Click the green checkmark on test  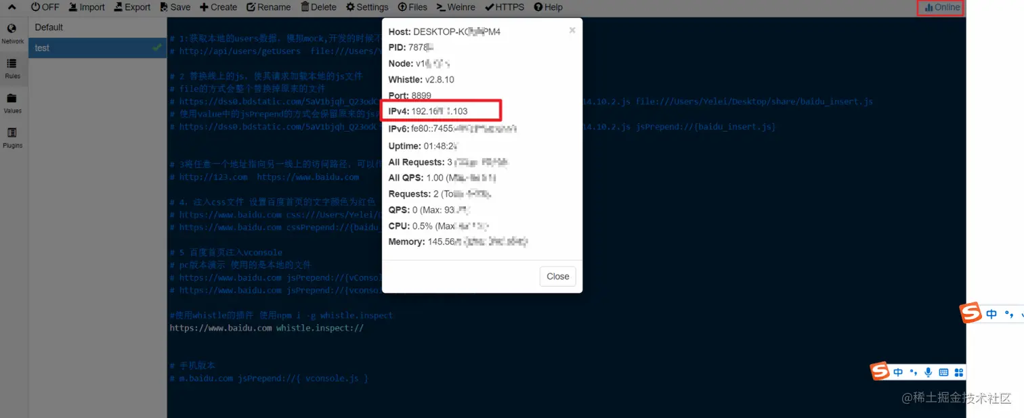157,47
